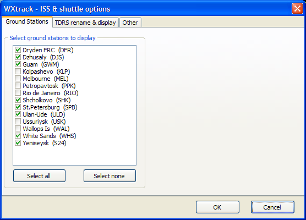Close the options dialog window
Screen dimensions: 306x220
click(297, 9)
